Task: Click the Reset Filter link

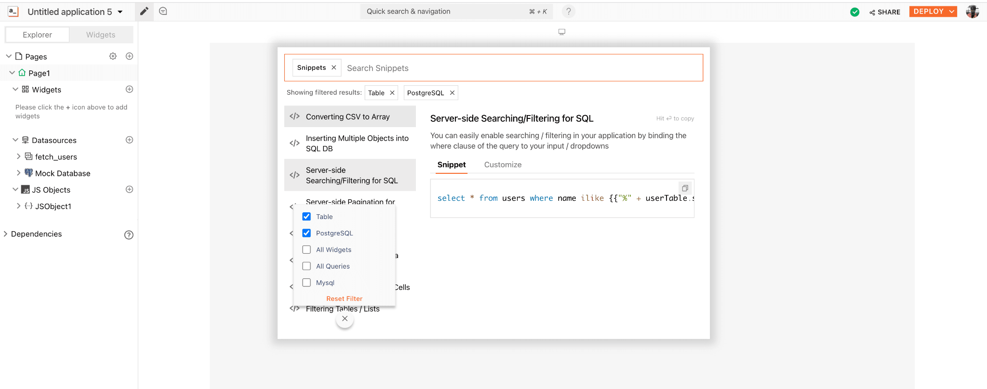Action: [344, 298]
